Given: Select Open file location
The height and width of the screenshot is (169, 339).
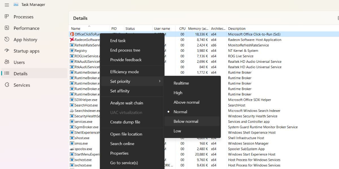Looking at the screenshot, I should (x=132, y=134).
